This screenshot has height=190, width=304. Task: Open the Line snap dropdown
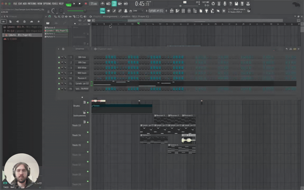point(138,11)
